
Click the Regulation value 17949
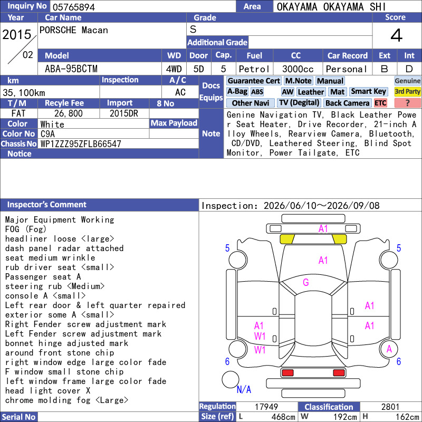pyautogui.click(x=266, y=407)
